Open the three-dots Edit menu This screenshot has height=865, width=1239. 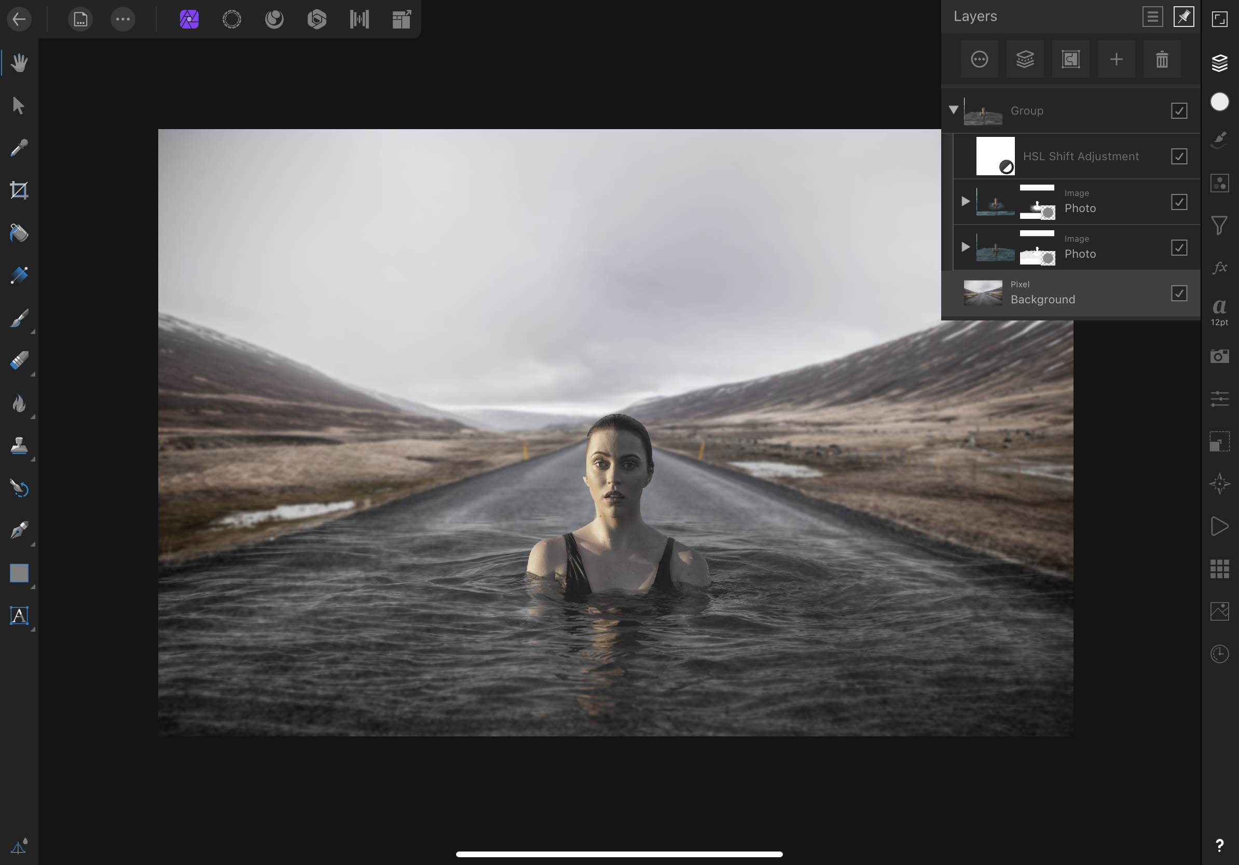click(122, 19)
